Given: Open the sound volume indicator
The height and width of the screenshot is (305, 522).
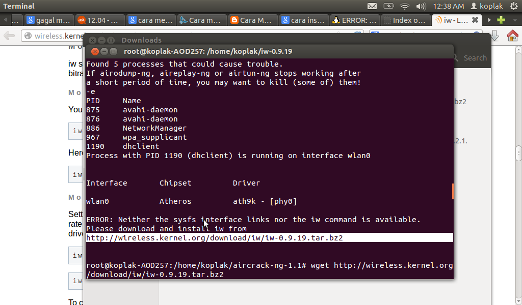Looking at the screenshot, I should point(421,6).
